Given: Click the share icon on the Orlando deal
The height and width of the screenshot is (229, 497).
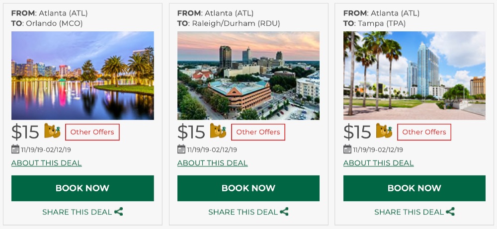Looking at the screenshot, I should point(119,212).
